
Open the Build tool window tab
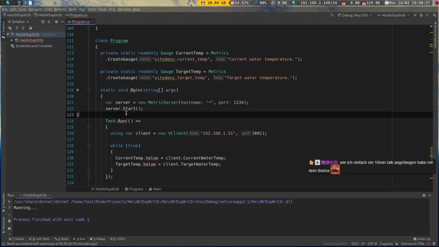[61, 239]
